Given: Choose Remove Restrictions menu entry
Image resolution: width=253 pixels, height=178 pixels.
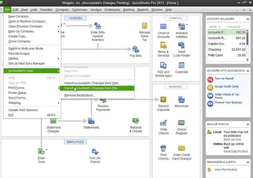Looking at the screenshot, I should tap(97, 95).
